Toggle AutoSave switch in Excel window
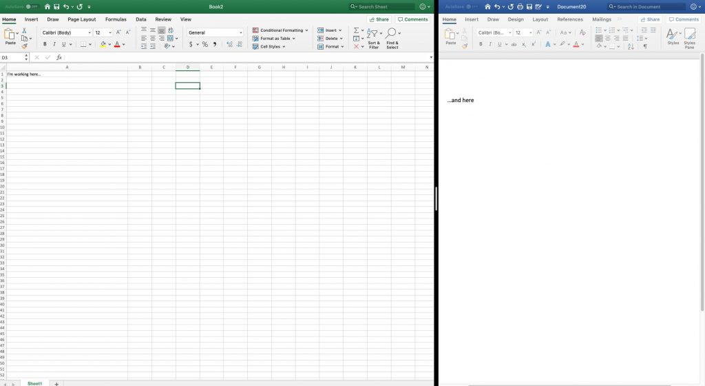This screenshot has height=386, width=705. pos(32,7)
